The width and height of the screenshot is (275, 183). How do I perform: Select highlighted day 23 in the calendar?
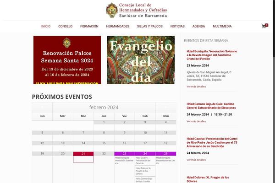point(125,154)
